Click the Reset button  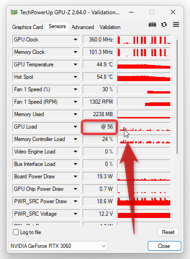(168, 232)
